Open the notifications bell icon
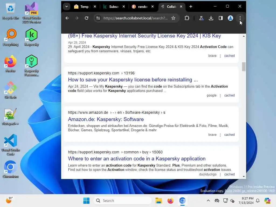The height and width of the screenshot is (207, 276). coord(258,201)
